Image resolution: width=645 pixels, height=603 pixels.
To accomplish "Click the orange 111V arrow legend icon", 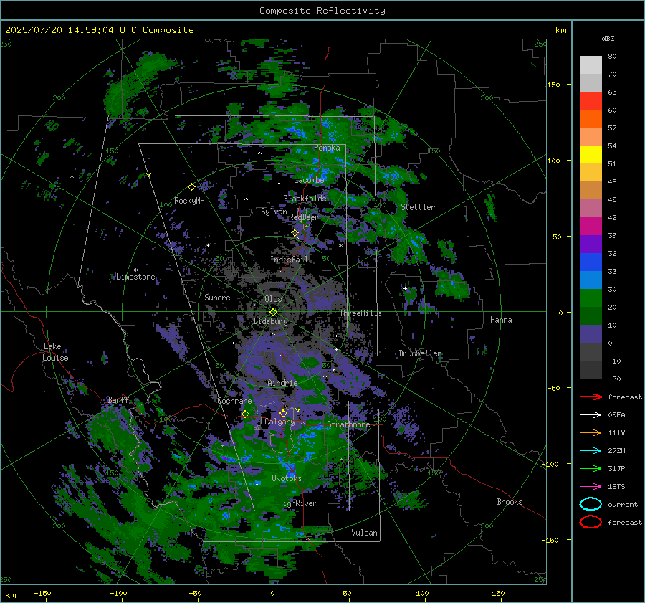I will (x=591, y=432).
